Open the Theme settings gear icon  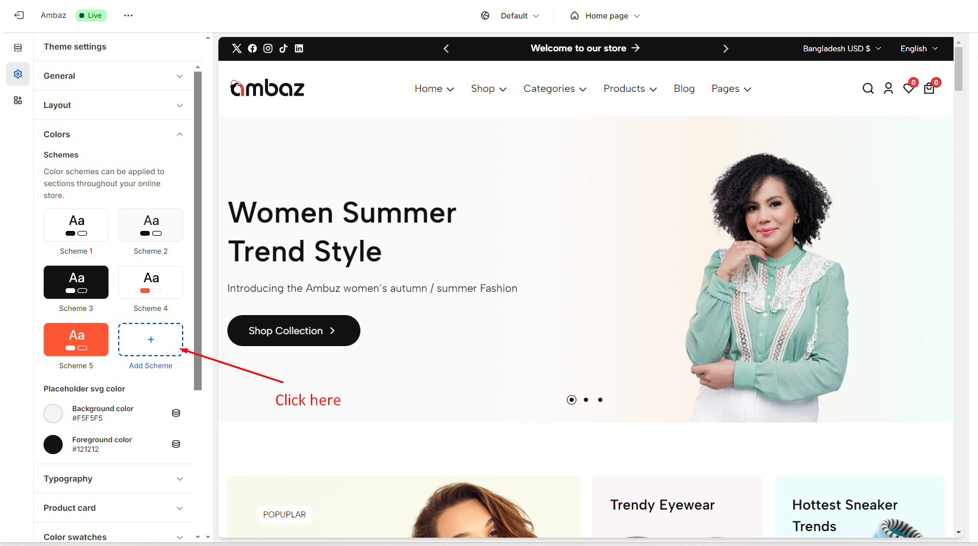click(18, 74)
